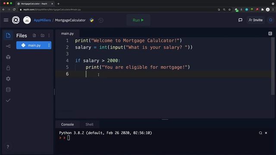Viewport: 276px width, 155px height.
Task: Open the Database panel
Action: [8, 90]
